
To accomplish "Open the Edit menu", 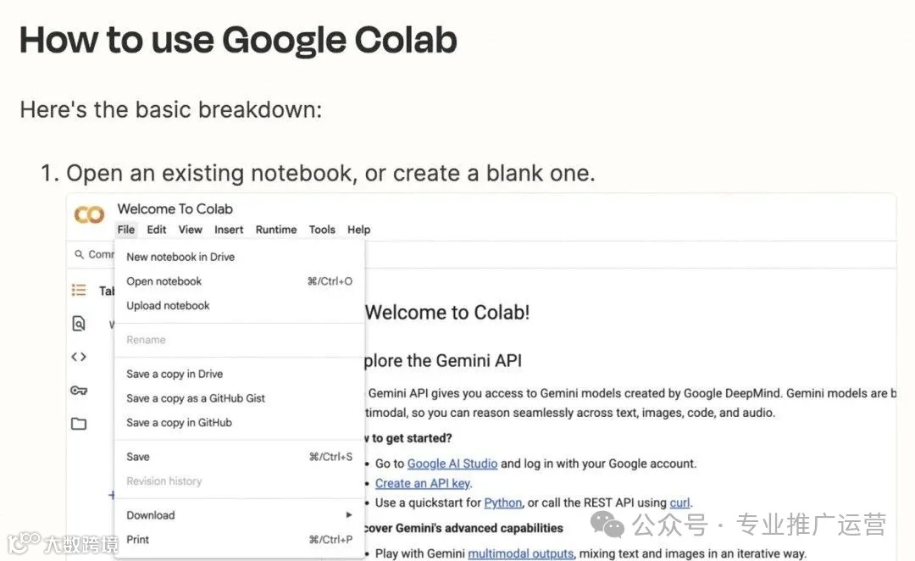I will [x=157, y=230].
